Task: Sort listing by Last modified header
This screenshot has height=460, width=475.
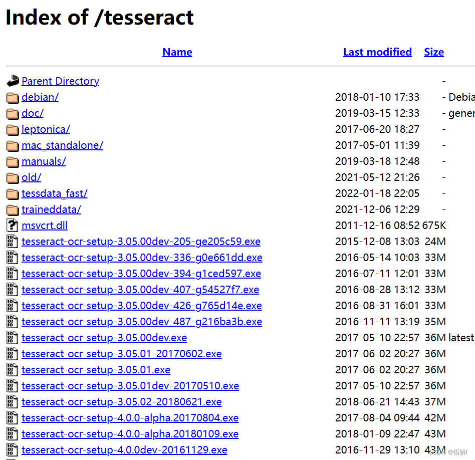Action: coord(377,52)
